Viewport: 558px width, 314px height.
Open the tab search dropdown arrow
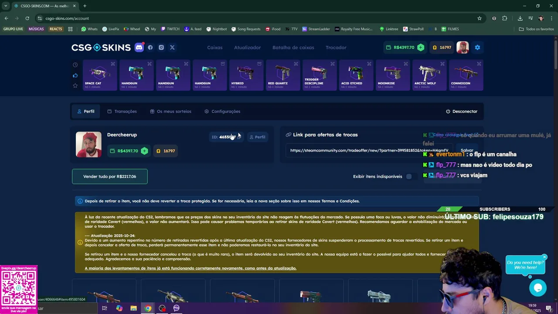[x=6, y=6]
